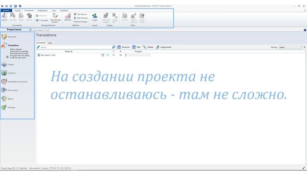Viewport: 307px width, 172px height.
Task: Open the LiveDocs pane in sidebar
Action: (x=9, y=73)
